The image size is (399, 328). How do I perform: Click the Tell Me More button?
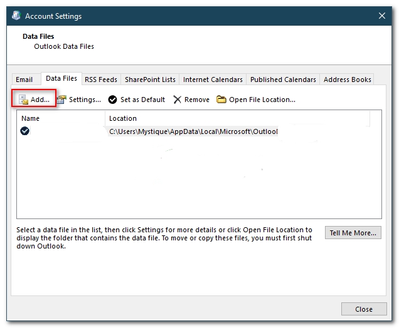tap(353, 233)
